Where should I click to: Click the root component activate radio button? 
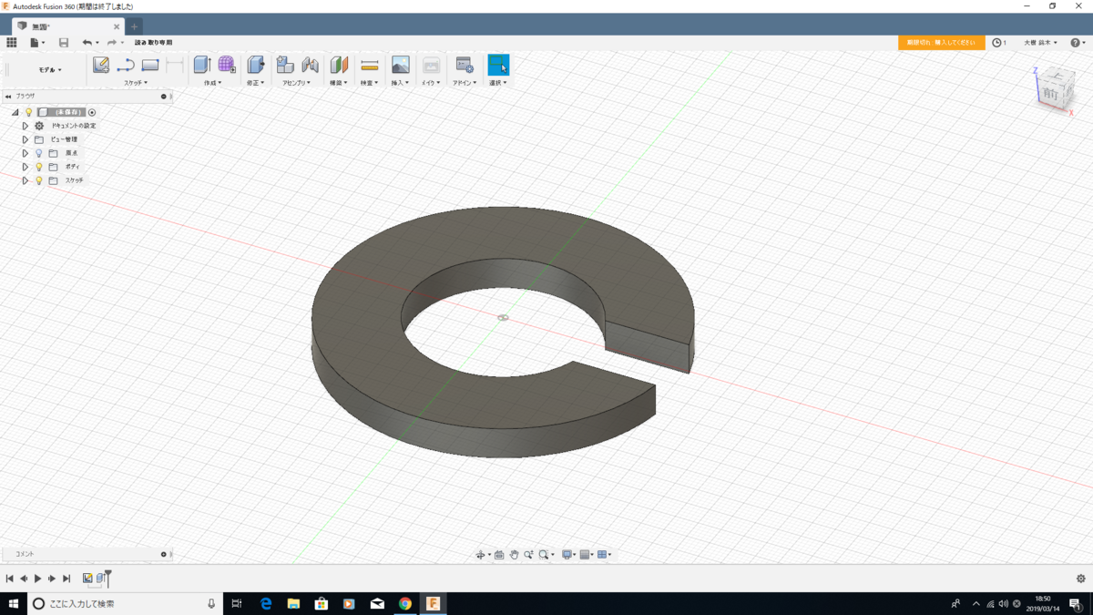pyautogui.click(x=92, y=112)
